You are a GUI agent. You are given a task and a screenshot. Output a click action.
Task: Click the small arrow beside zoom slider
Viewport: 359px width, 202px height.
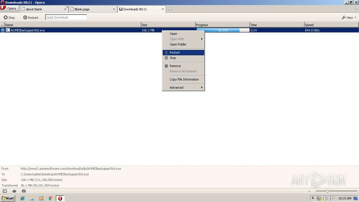click(x=309, y=191)
